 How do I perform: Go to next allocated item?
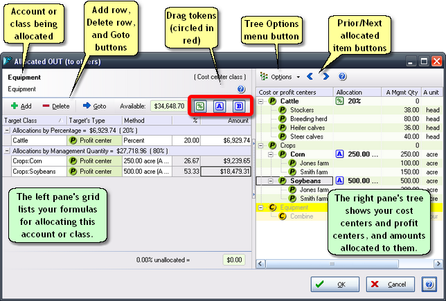tap(325, 76)
